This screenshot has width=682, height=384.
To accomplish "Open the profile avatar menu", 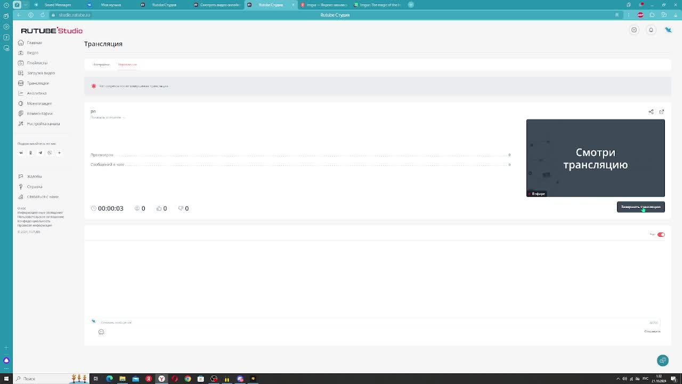I will [x=668, y=30].
